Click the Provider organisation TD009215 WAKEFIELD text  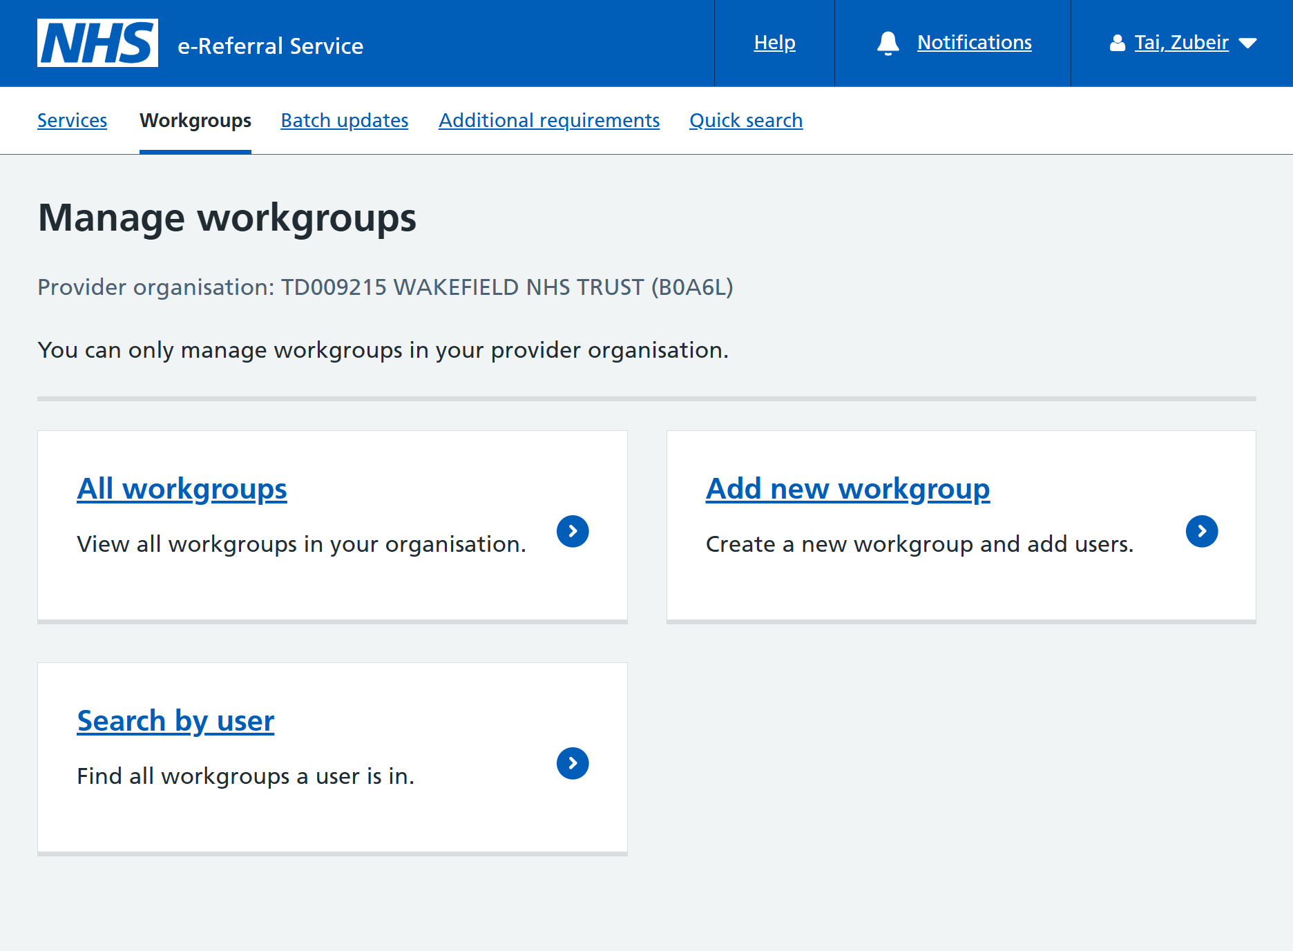[x=385, y=287]
